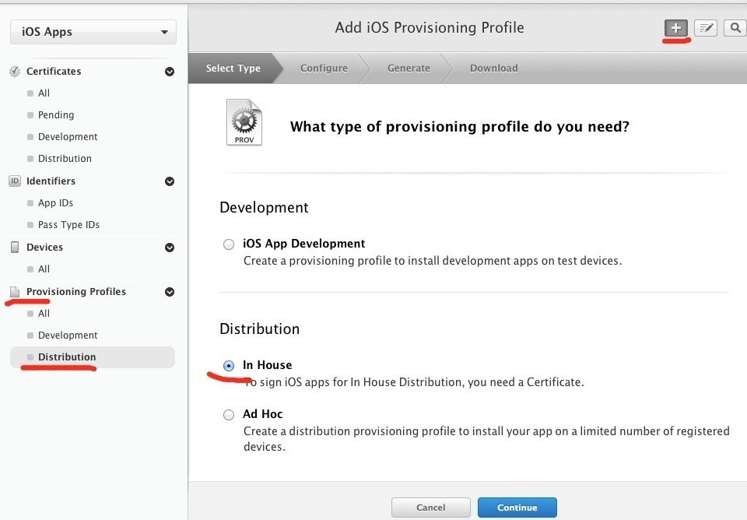Collapse the Certificates section chevron
The width and height of the screenshot is (747, 520).
point(170,72)
